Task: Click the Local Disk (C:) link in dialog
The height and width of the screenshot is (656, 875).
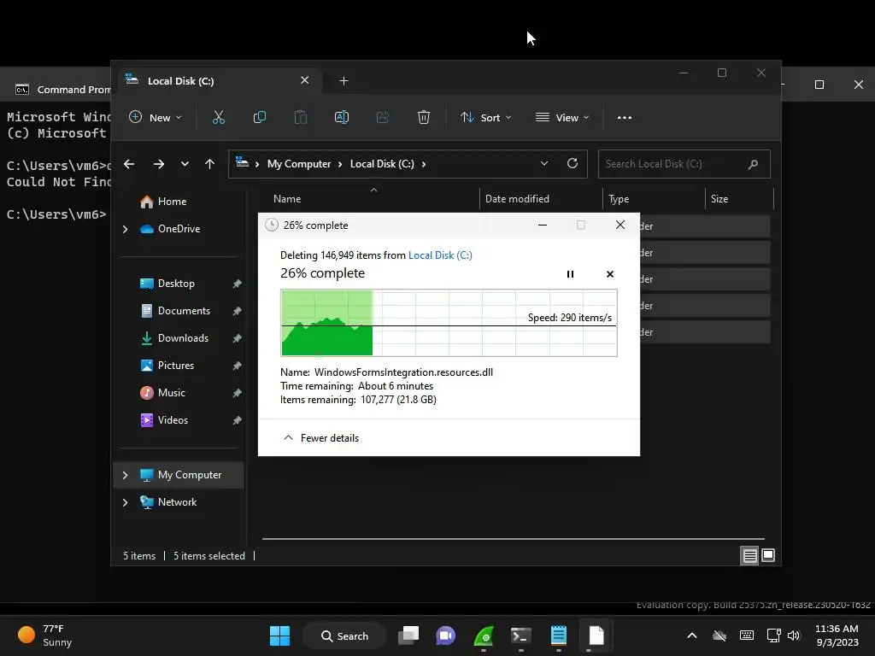Action: [440, 255]
